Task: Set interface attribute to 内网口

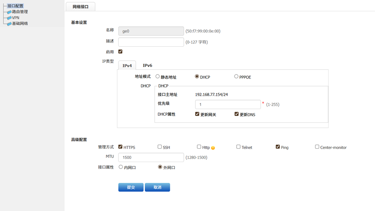Action: point(121,167)
